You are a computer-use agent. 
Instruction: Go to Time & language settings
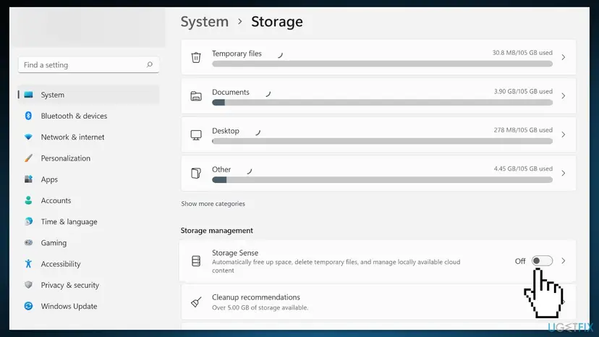pos(89,221)
